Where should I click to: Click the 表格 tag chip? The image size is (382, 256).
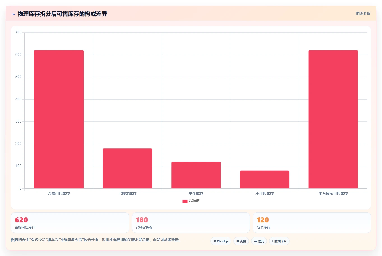pos(241,241)
